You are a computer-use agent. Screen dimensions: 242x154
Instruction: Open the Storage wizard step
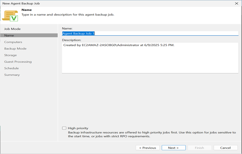click(10, 55)
